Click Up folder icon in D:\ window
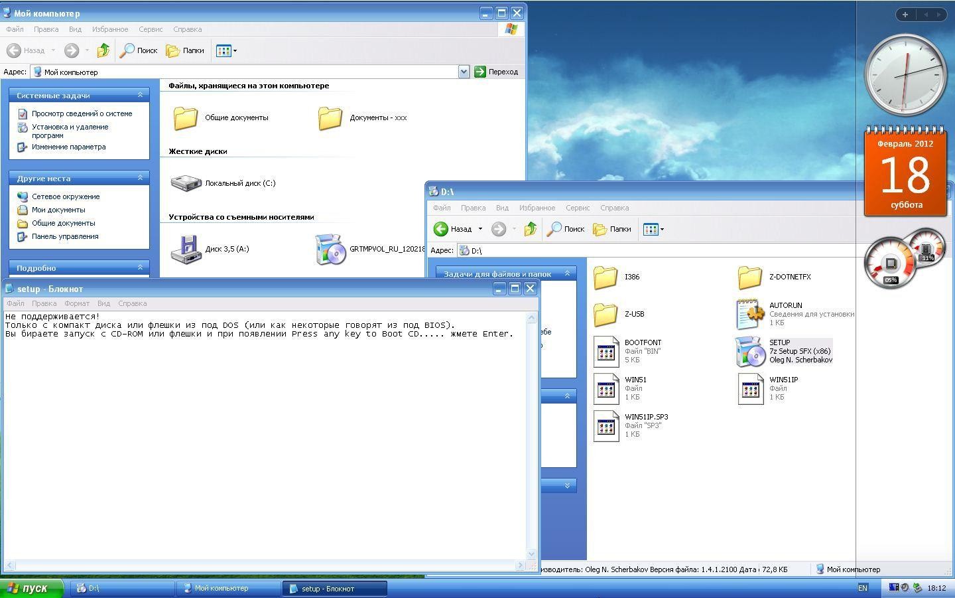Screen dimensions: 955x598 (531, 229)
